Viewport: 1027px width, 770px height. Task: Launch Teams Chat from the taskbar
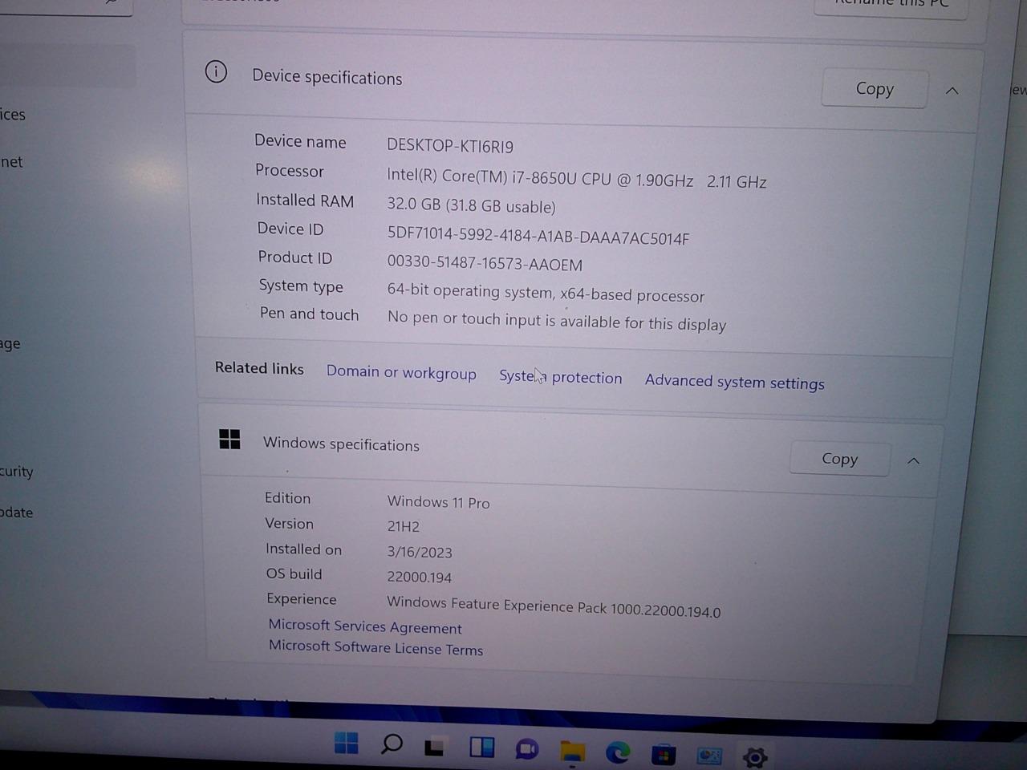point(526,749)
